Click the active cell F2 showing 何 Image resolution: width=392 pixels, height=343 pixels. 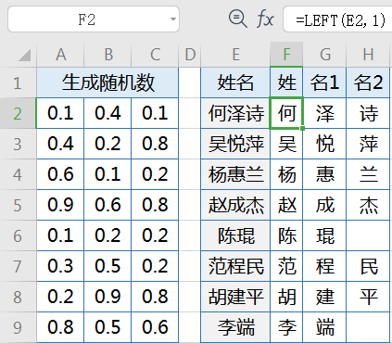tap(286, 113)
